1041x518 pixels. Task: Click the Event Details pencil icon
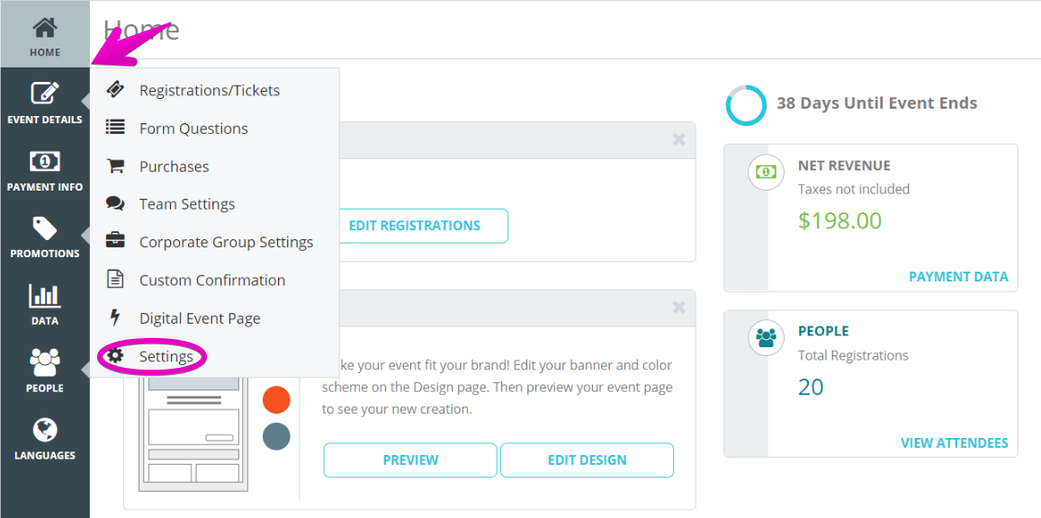pyautogui.click(x=45, y=94)
